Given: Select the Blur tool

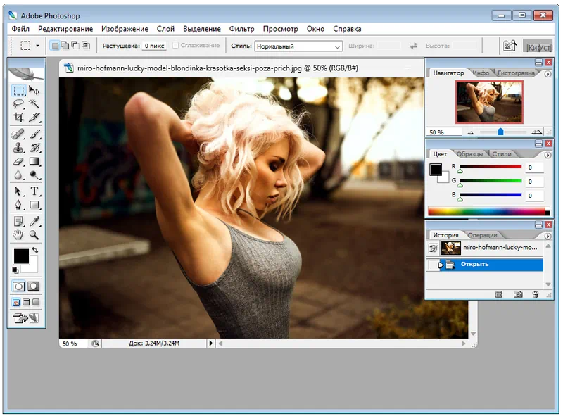Looking at the screenshot, I should click(x=19, y=175).
